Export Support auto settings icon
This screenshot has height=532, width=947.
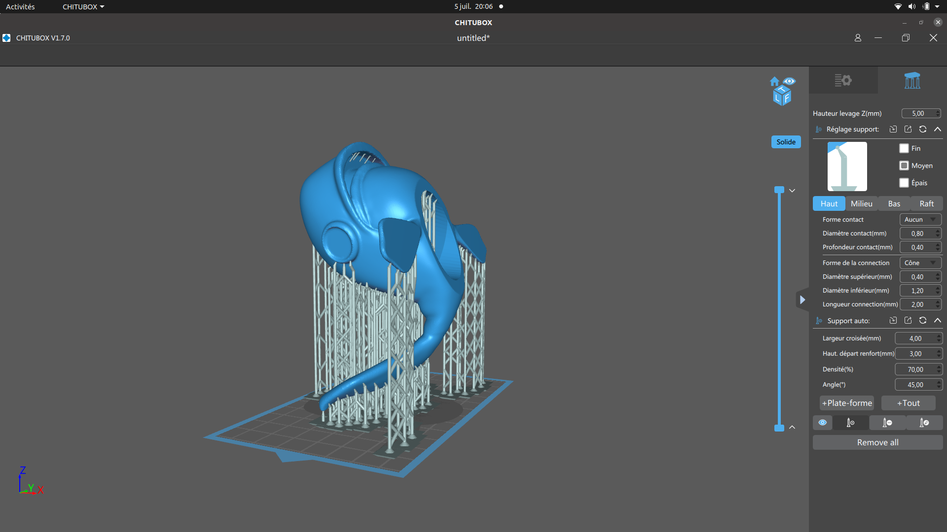[908, 321]
